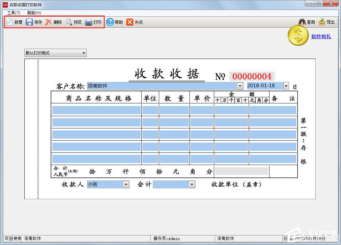Save the receipt with 保存 icon

click(30, 22)
